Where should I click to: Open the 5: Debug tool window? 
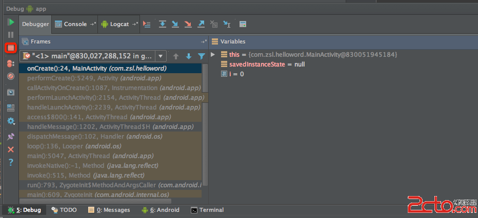[25, 210]
